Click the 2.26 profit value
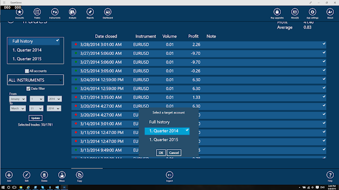 (x=197, y=44)
